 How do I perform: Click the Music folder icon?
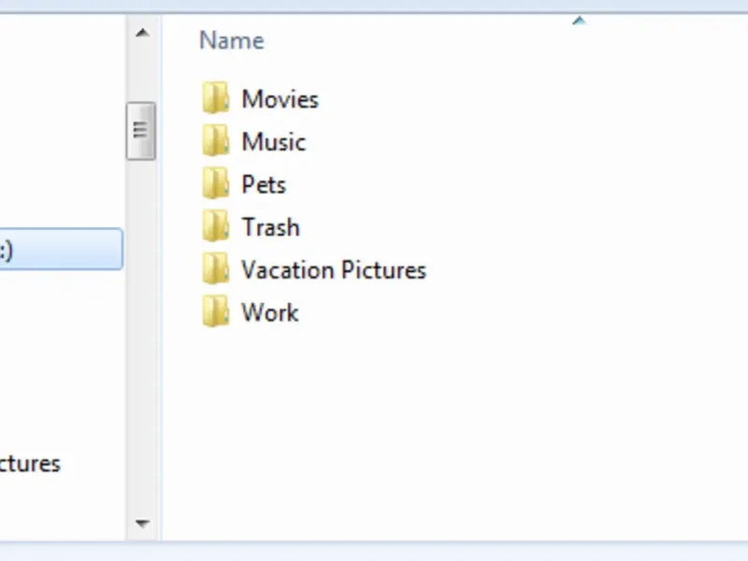(x=216, y=141)
